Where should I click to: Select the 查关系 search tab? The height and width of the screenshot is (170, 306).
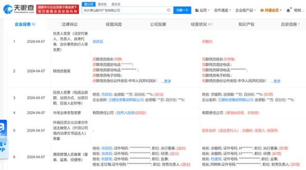116,4
